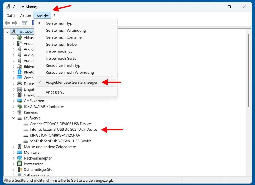Open the Datei menu
Viewport: 255px width, 185px height.
click(x=11, y=16)
